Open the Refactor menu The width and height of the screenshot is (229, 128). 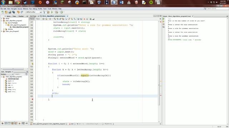25,9
